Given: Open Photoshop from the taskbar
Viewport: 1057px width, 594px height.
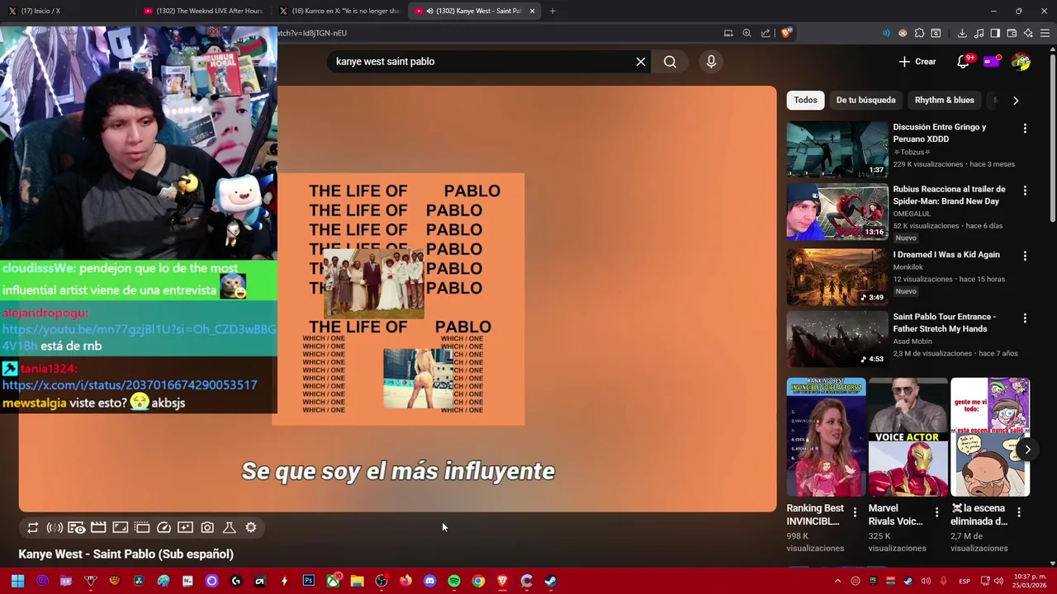Looking at the screenshot, I should point(309,581).
